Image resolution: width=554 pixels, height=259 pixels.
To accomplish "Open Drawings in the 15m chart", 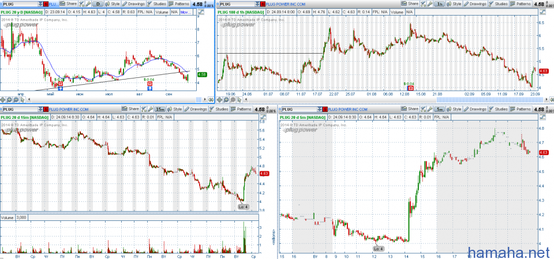I will coord(196,109).
